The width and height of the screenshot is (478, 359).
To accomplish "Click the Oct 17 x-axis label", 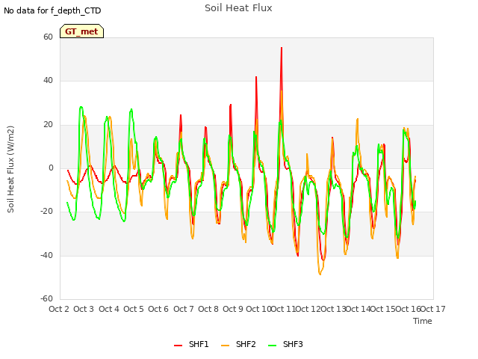I will click(433, 309).
